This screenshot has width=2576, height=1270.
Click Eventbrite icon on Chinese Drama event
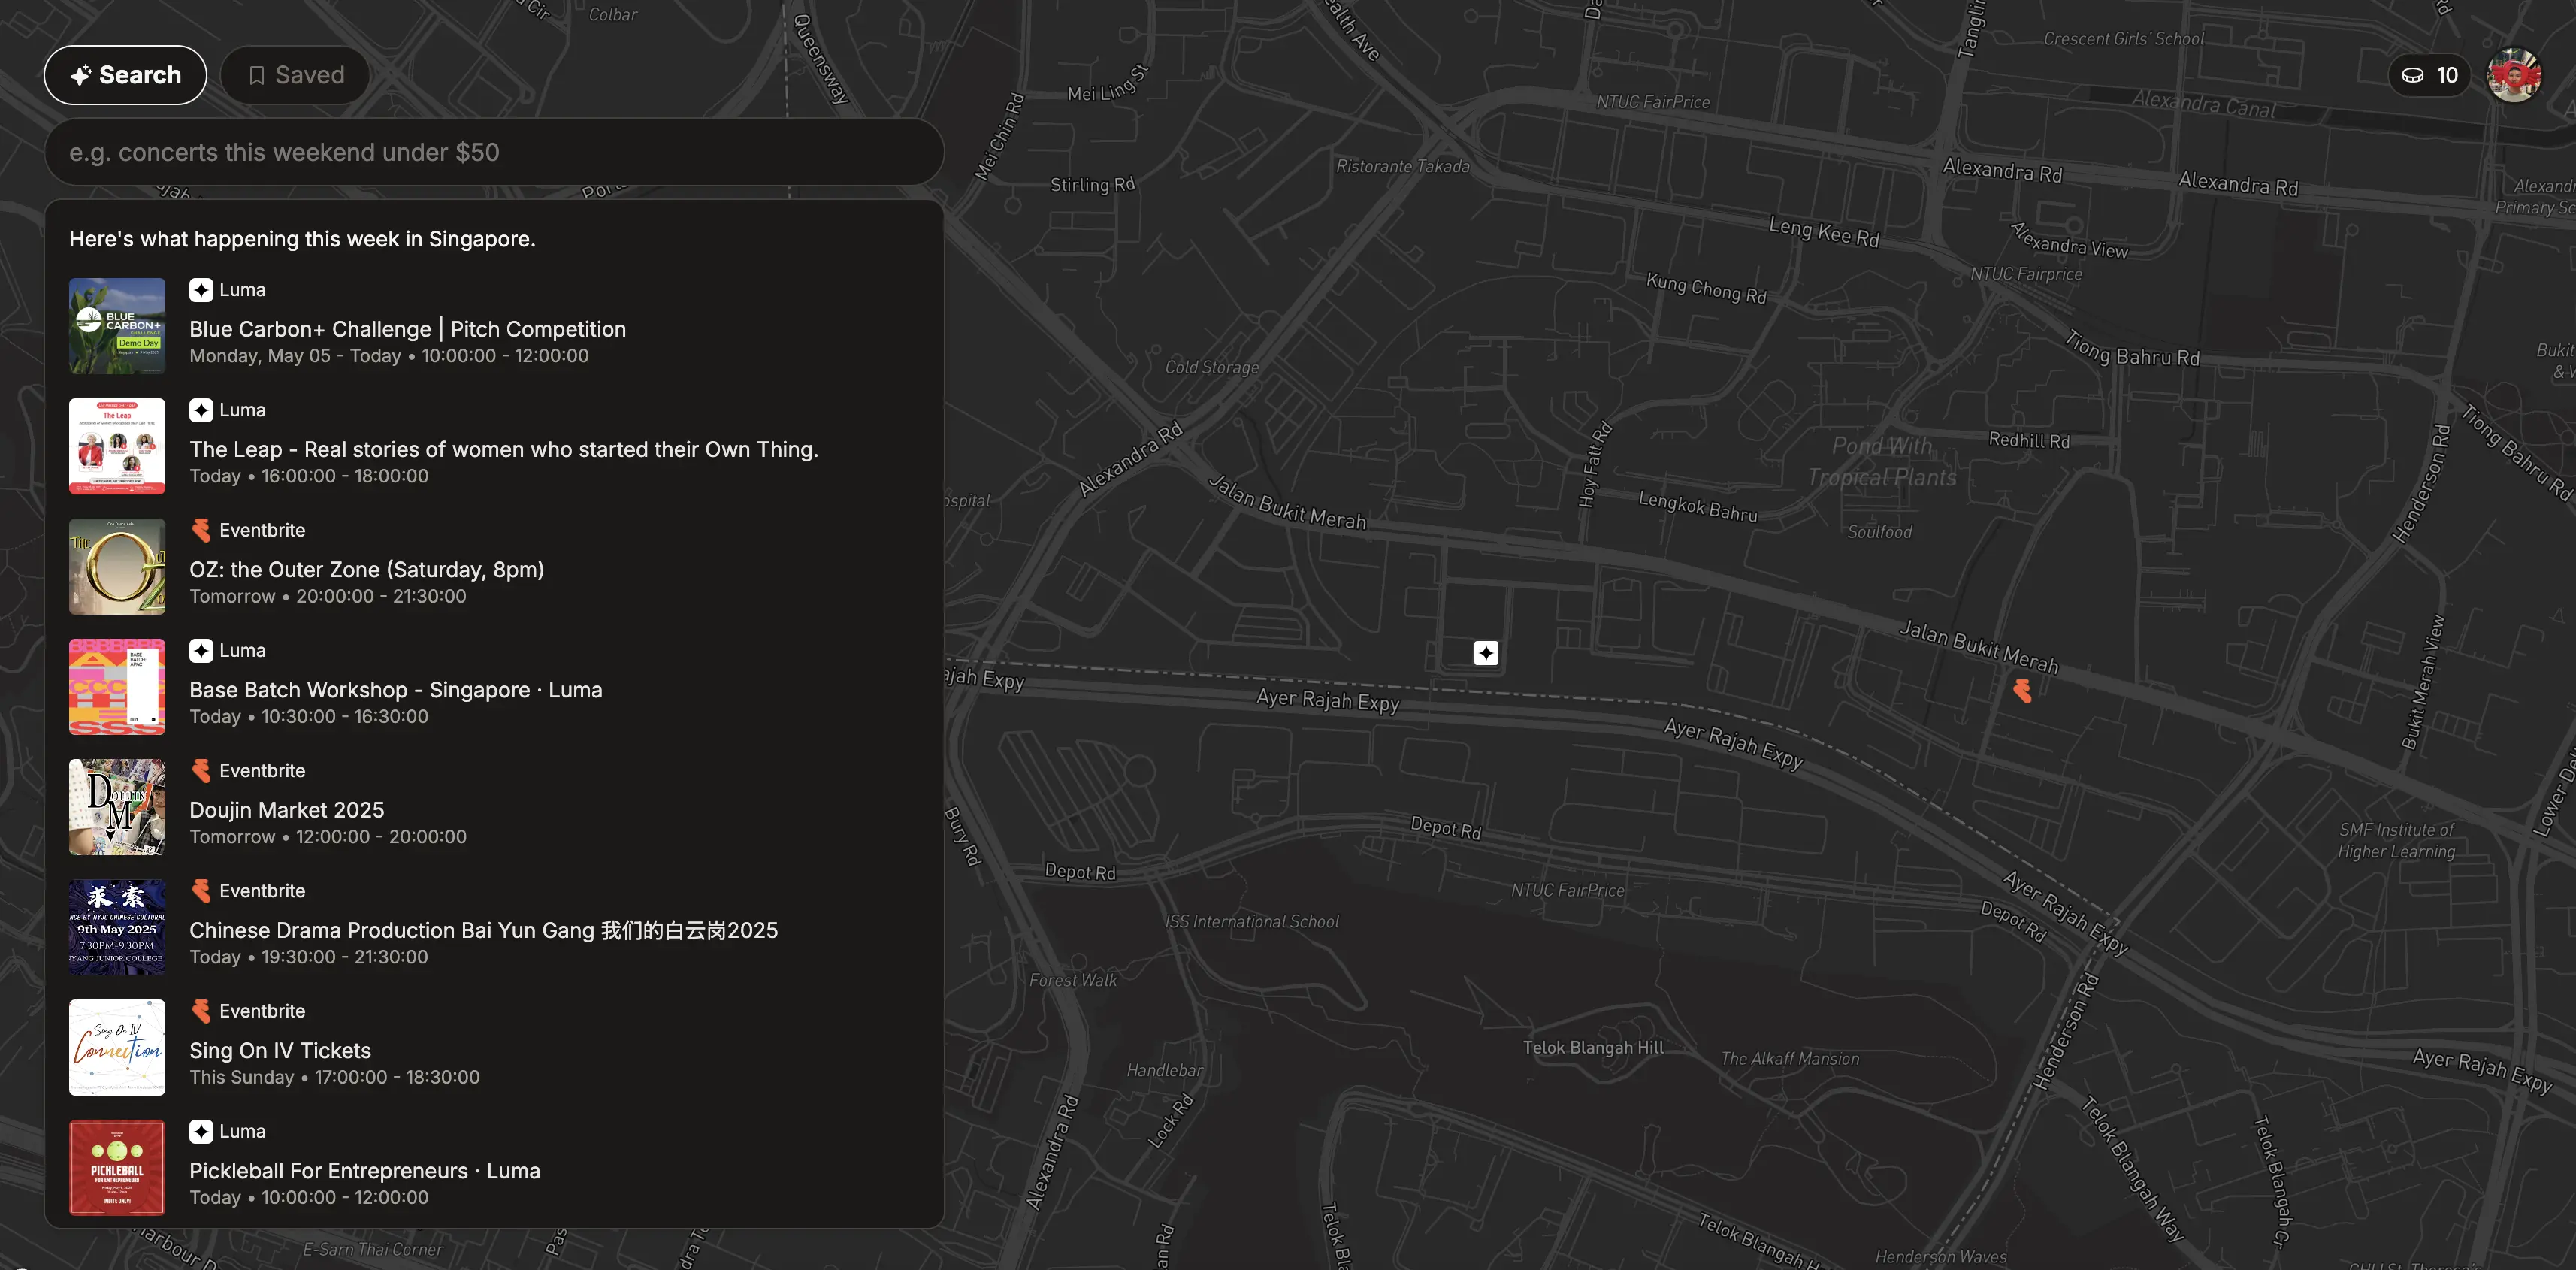point(201,891)
